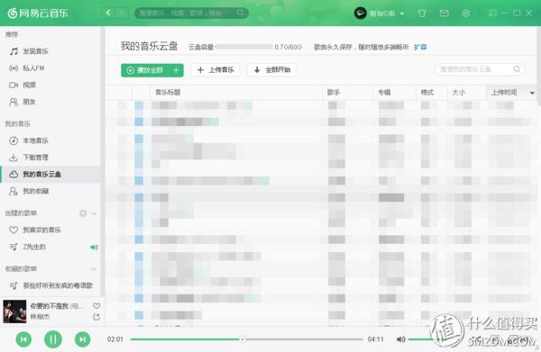Open 本地音乐 in sidebar
541x352 pixels.
point(50,140)
